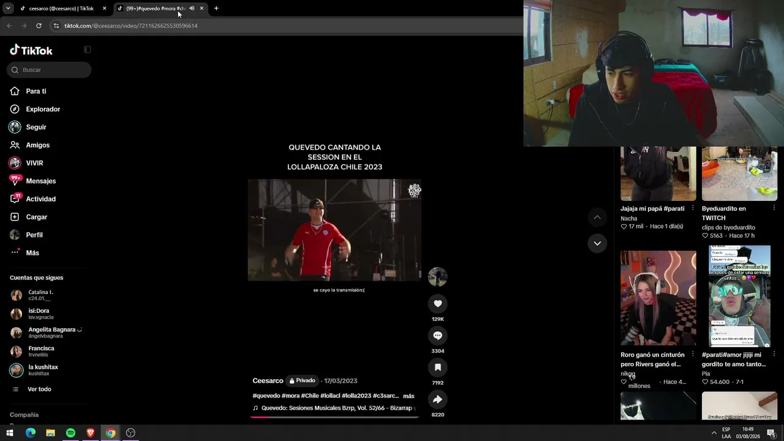Open the tab search dropdown
Viewport: 784px width, 441px height.
[8, 9]
